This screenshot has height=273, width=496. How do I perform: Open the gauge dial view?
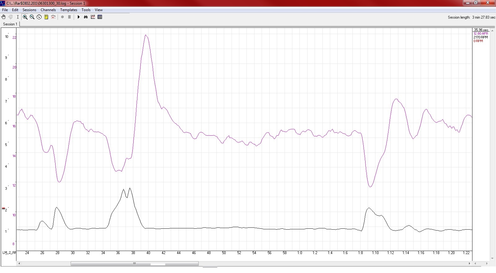(39, 17)
